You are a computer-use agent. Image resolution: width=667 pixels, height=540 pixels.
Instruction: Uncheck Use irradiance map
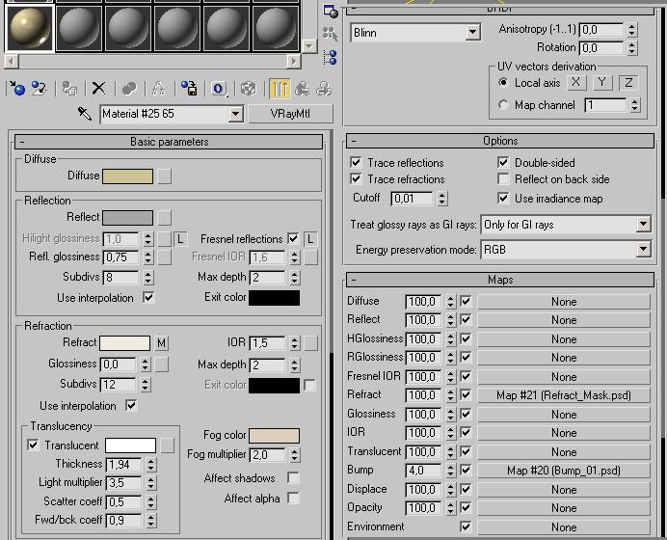tap(503, 199)
